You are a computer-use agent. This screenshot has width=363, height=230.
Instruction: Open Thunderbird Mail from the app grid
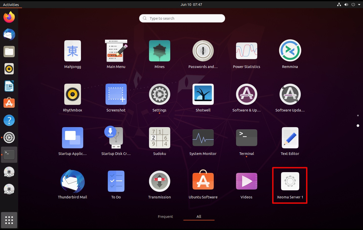pyautogui.click(x=73, y=185)
